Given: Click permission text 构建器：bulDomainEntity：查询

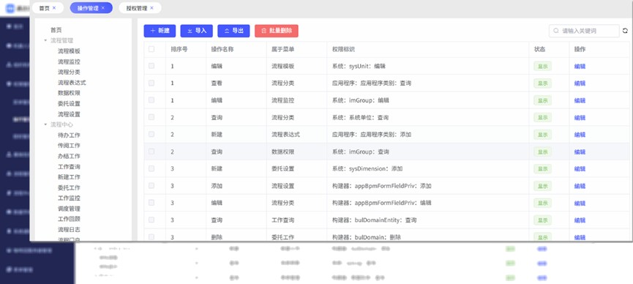Looking at the screenshot, I should 374,220.
